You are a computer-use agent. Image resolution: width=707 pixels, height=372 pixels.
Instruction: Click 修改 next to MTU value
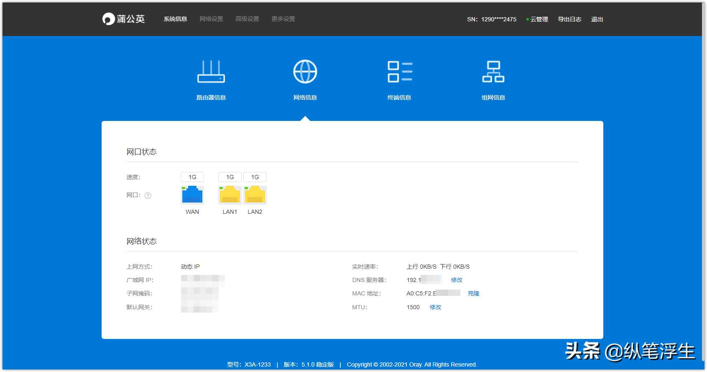[x=435, y=307]
